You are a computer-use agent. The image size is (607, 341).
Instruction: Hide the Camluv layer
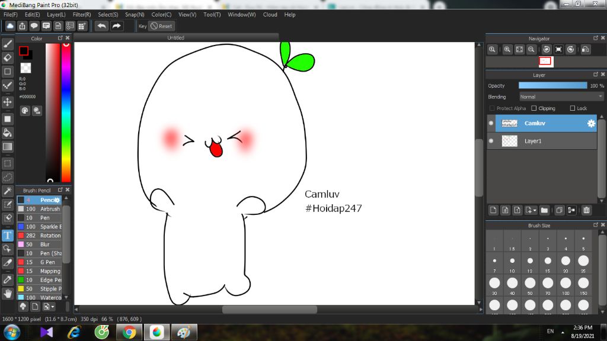point(491,123)
